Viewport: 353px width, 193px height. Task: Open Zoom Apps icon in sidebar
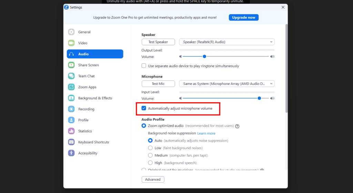tap(71, 87)
